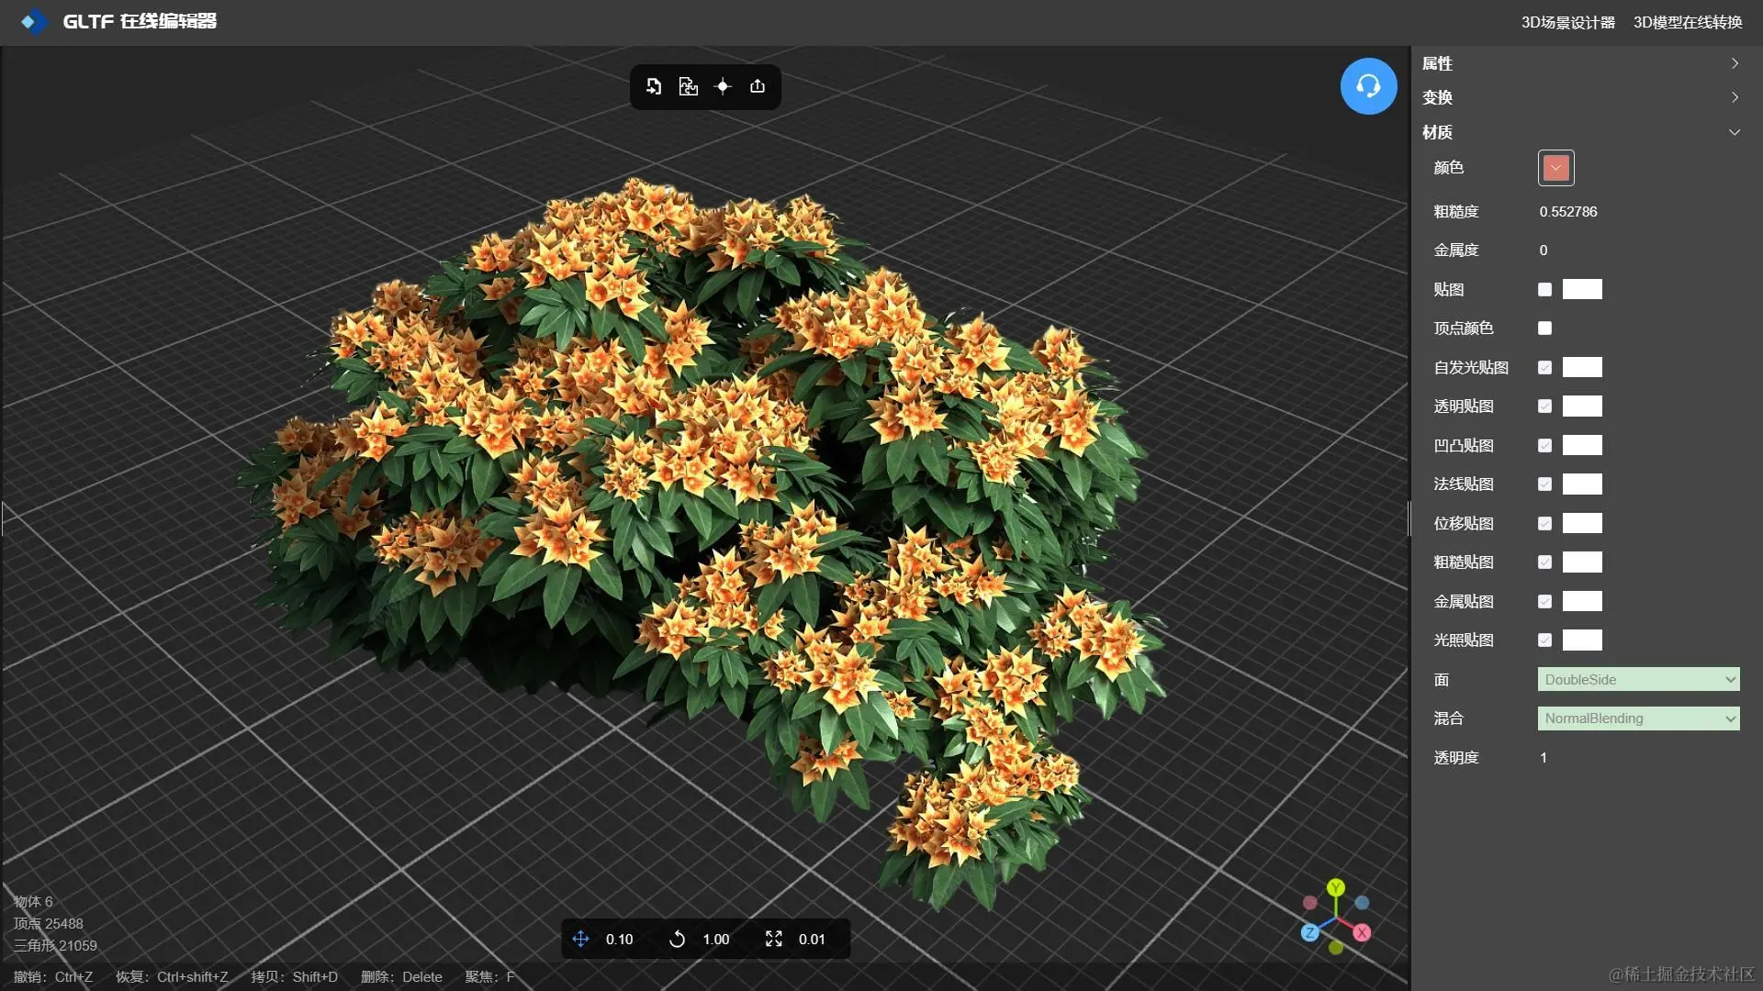Open the 颜色 color swatch picker

[1555, 168]
